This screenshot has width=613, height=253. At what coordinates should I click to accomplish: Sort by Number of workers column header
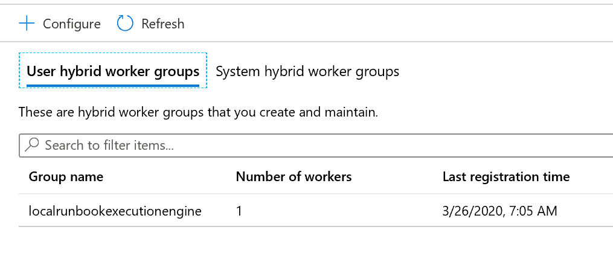[294, 177]
